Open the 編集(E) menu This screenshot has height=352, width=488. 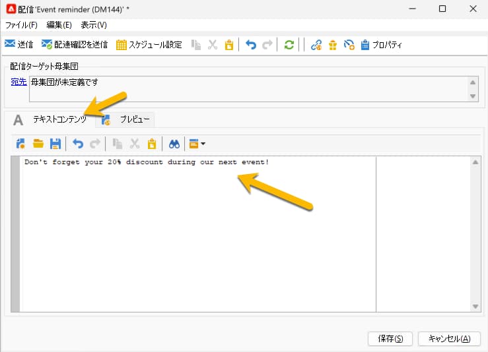coord(59,25)
